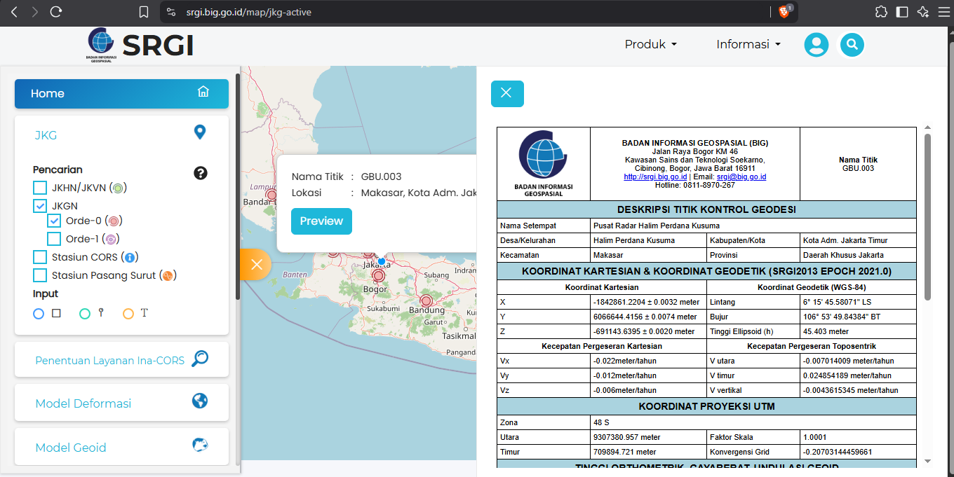Open the site information icon in address bar
Image resolution: width=954 pixels, height=477 pixels.
tap(171, 12)
